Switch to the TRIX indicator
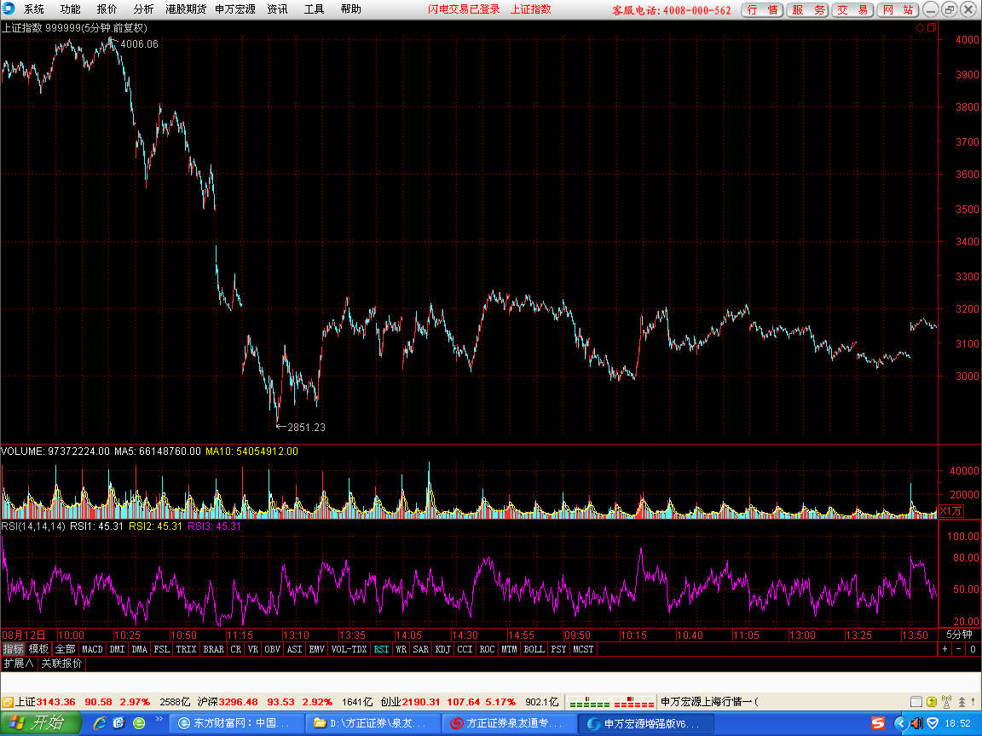The width and height of the screenshot is (982, 736). pos(186,649)
